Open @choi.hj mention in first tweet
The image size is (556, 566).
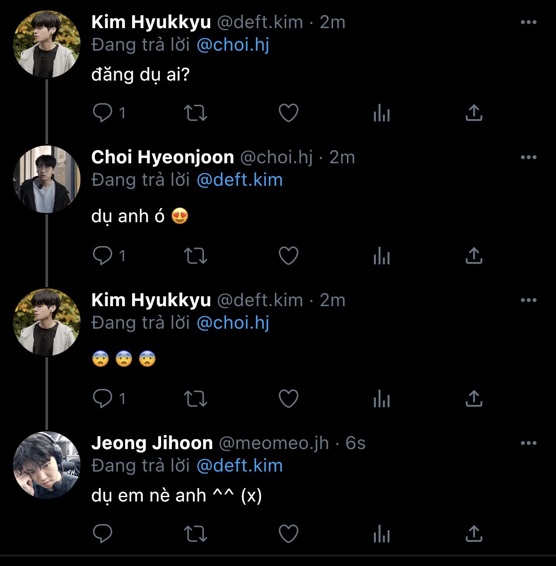pos(233,45)
